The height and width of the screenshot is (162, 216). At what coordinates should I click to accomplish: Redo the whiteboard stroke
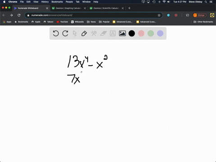click(x=65, y=33)
